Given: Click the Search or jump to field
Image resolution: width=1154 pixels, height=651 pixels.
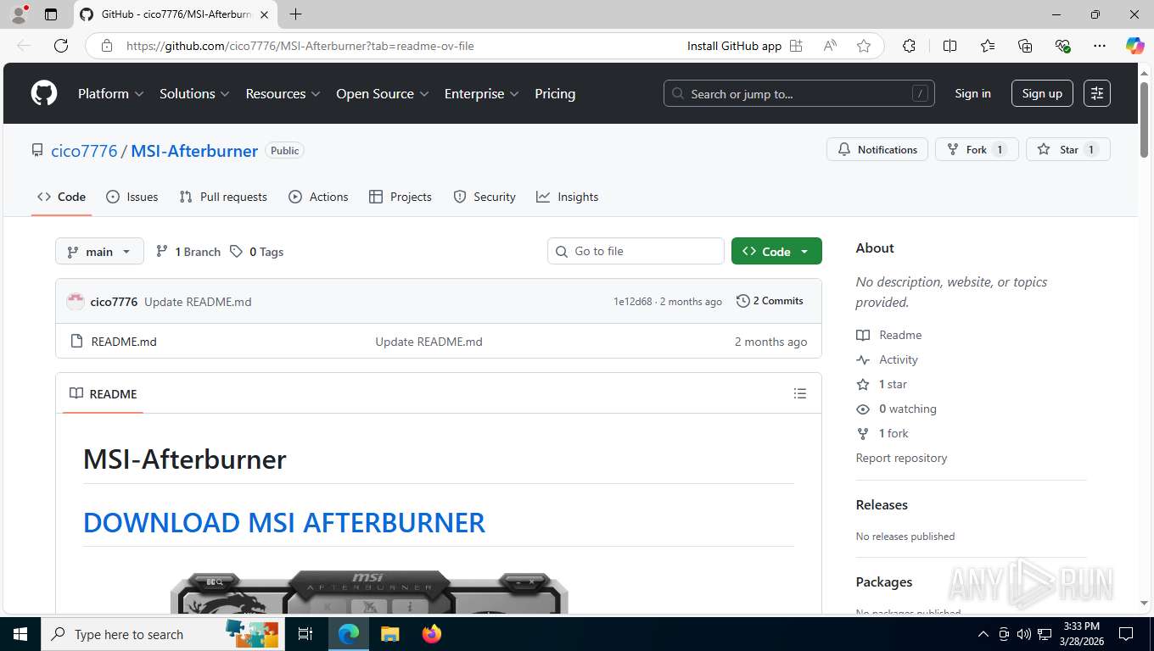Looking at the screenshot, I should (x=798, y=93).
